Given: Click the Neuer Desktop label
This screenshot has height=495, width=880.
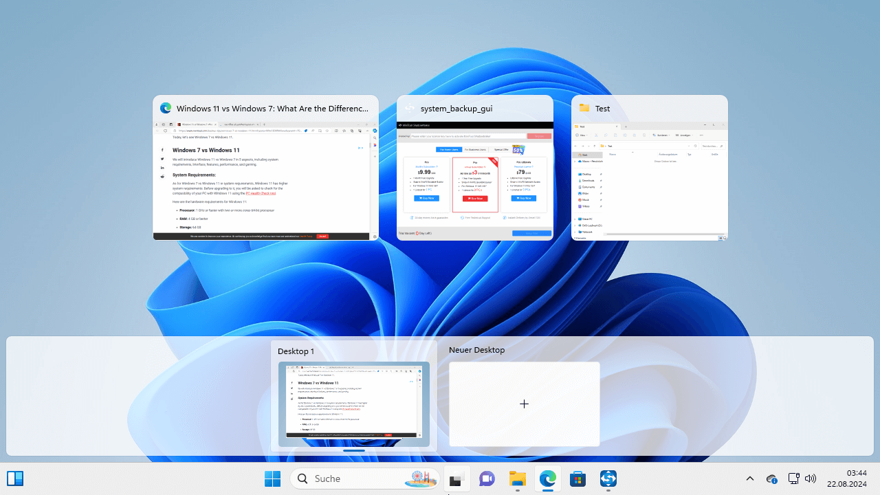Looking at the screenshot, I should (x=476, y=350).
